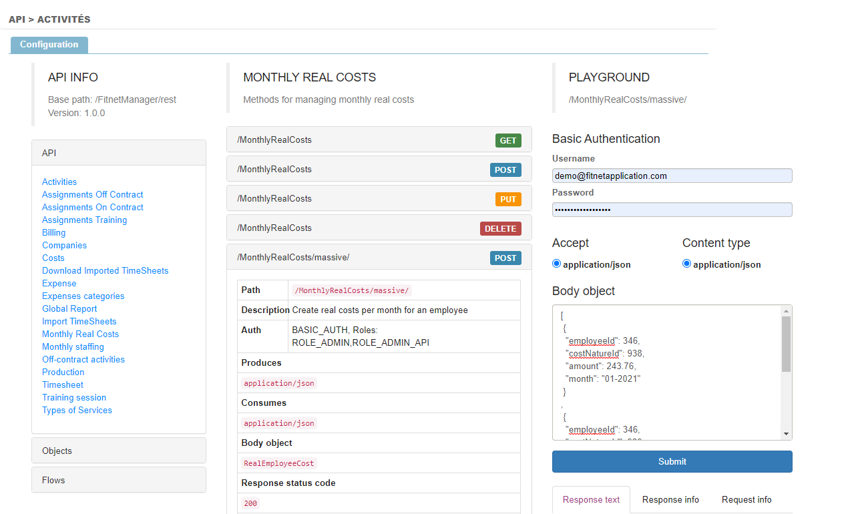
Task: Switch to the Request info tab
Action: [x=747, y=499]
